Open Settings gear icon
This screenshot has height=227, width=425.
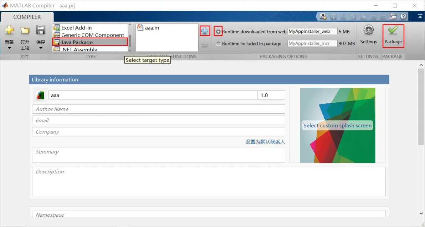click(369, 30)
